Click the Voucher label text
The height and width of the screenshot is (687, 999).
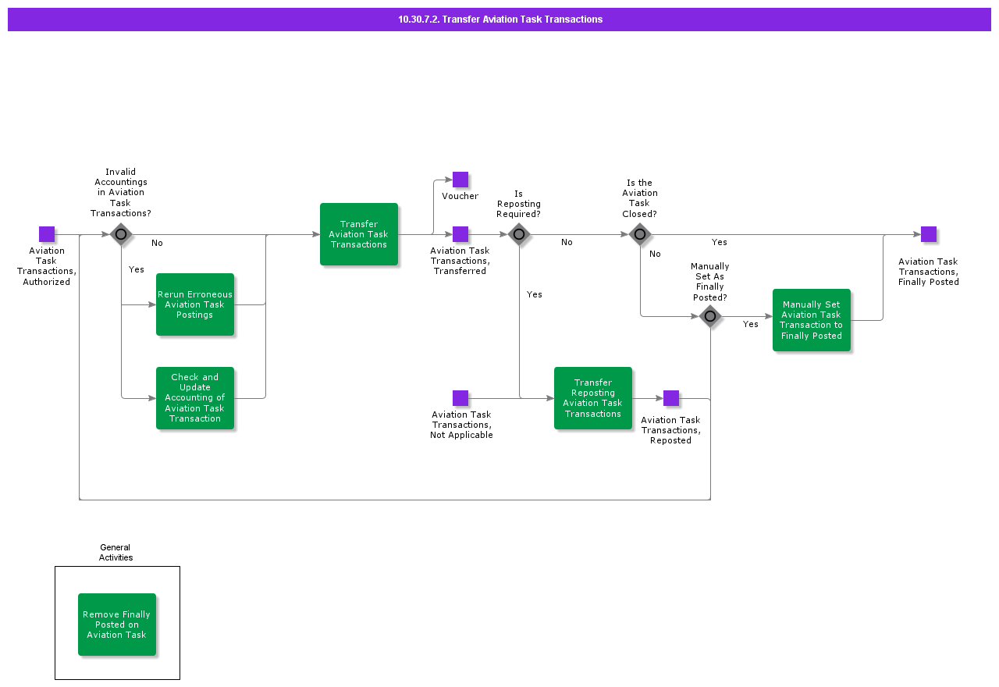[x=460, y=196]
